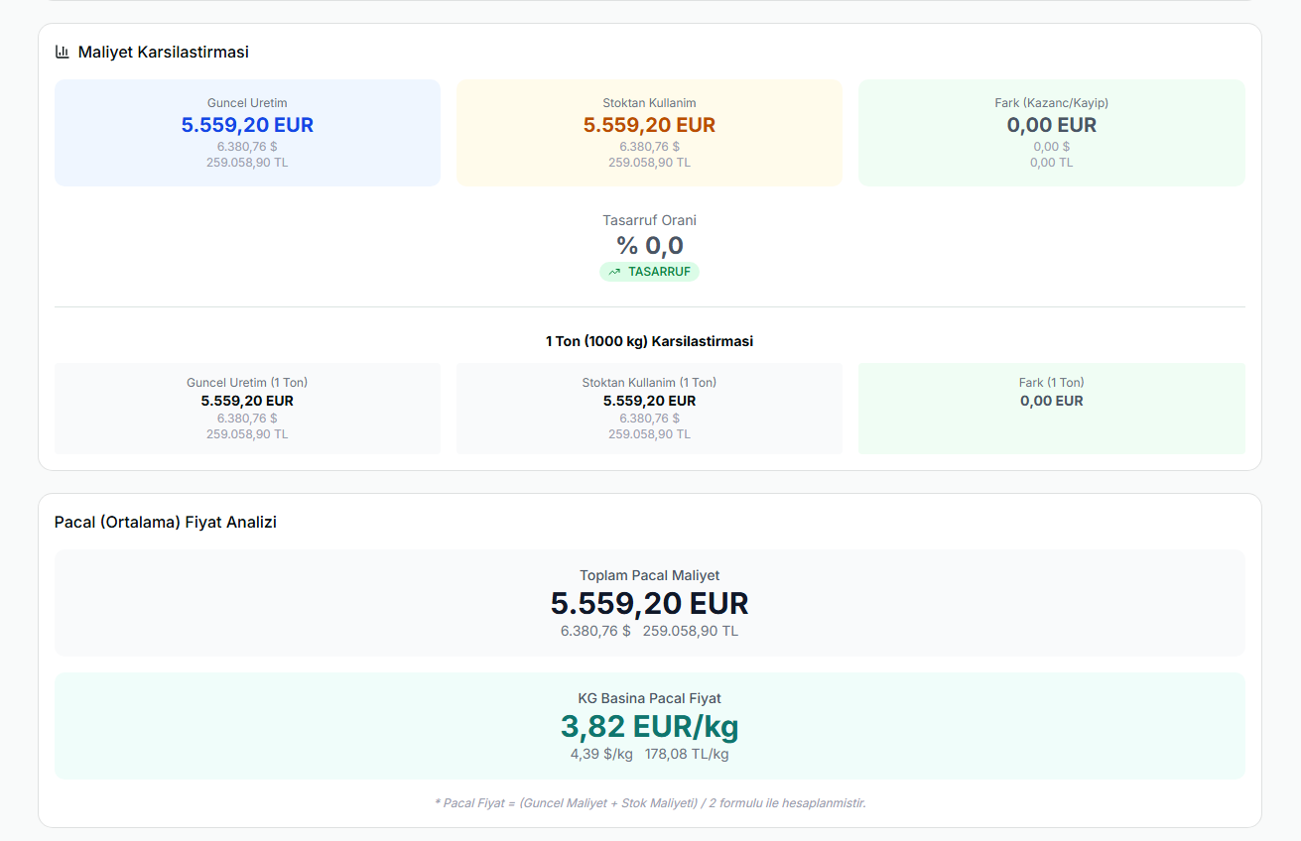Select the Toplam Pacal Maliyet label

coord(649,575)
